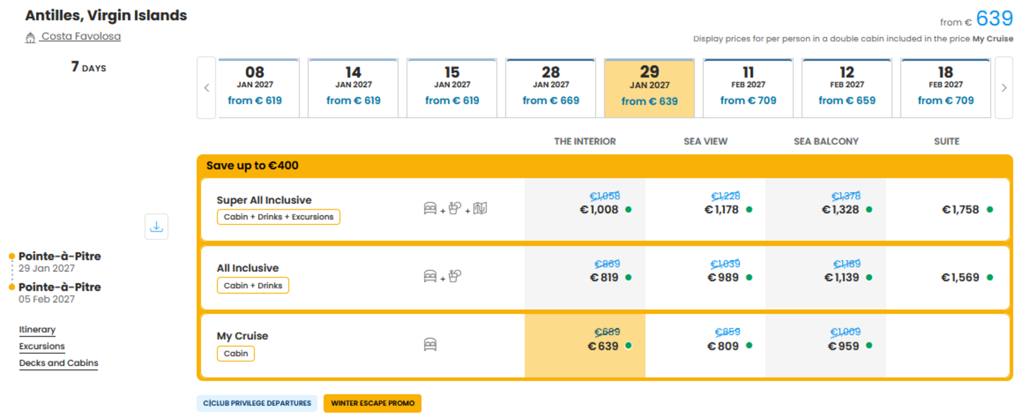Viewport: 1022px width, 418px height.
Task: Choose Super All Inclusive balcony at €1,328
Action: tap(826, 210)
